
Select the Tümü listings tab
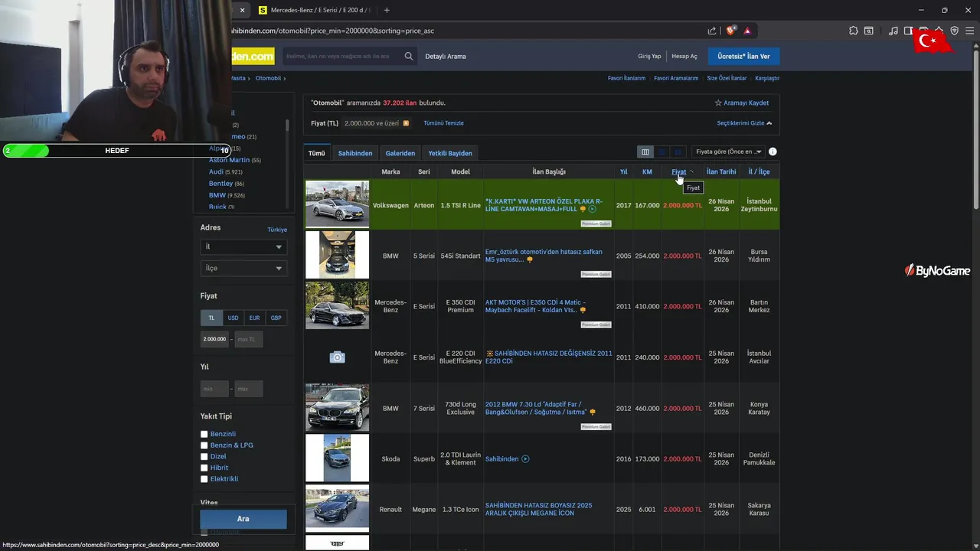click(316, 153)
